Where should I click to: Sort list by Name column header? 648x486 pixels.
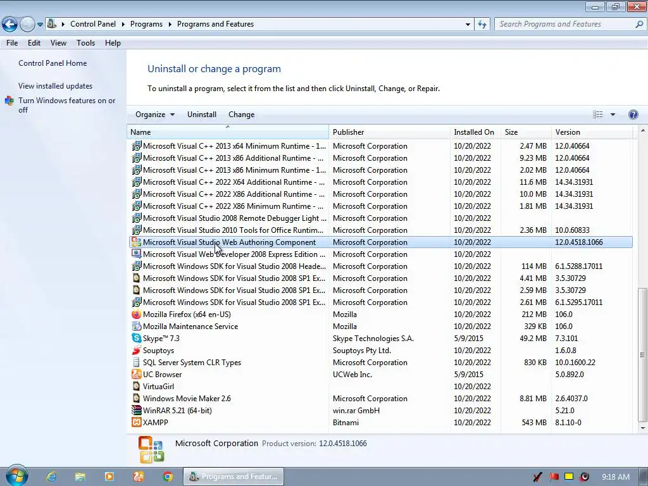[228, 132]
